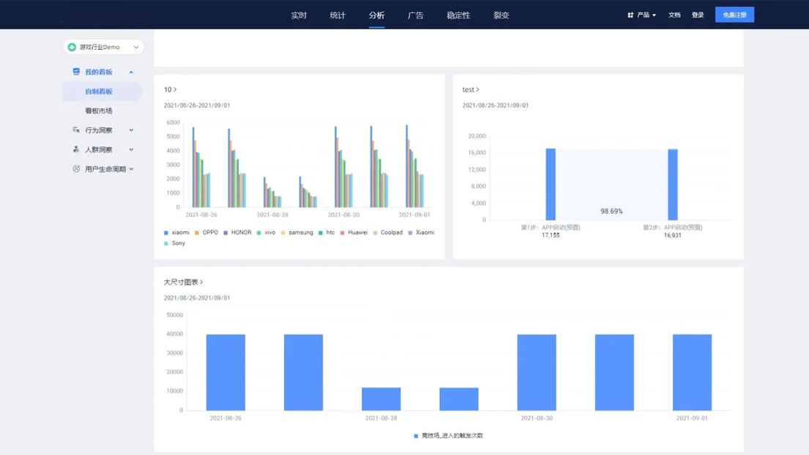
Task: Select 看板市场 in the sidebar
Action: coord(99,111)
